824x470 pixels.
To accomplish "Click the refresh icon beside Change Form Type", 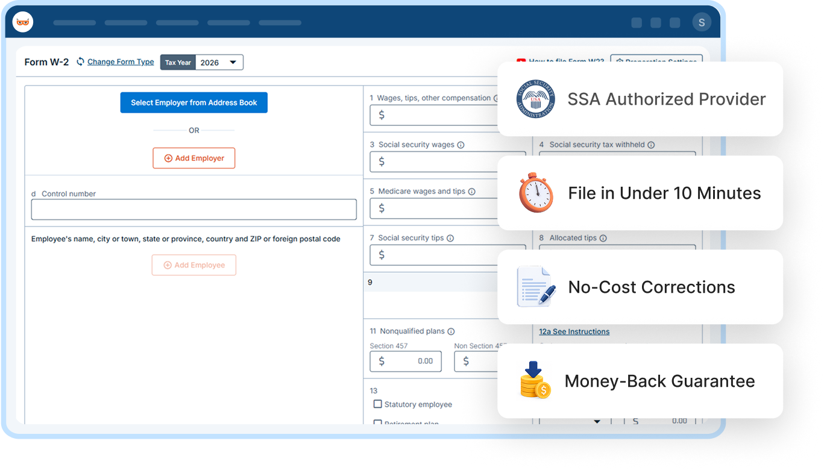I will (x=80, y=61).
